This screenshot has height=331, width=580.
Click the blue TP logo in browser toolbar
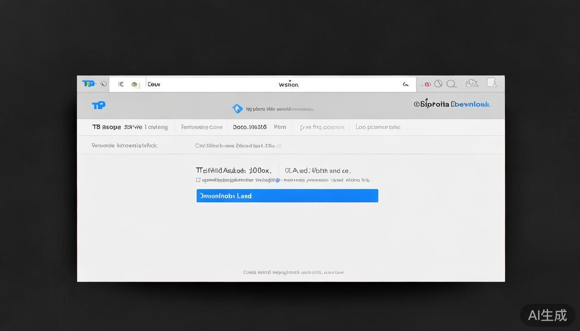(88, 84)
